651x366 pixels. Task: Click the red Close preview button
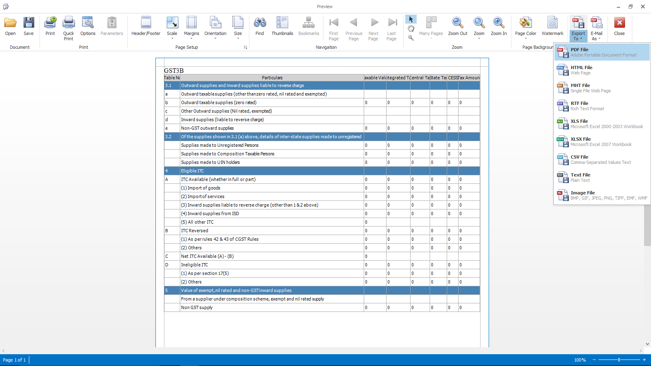coord(619,27)
